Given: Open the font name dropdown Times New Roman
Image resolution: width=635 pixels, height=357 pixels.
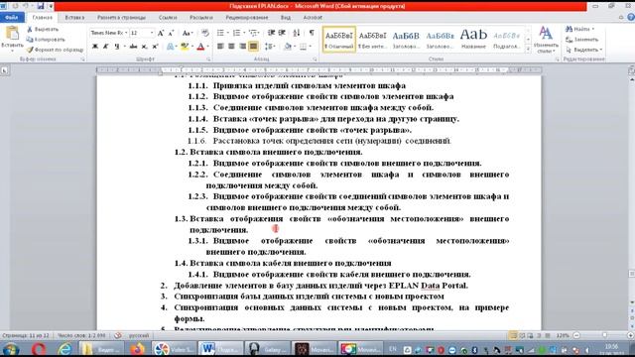Looking at the screenshot, I should (x=126, y=33).
